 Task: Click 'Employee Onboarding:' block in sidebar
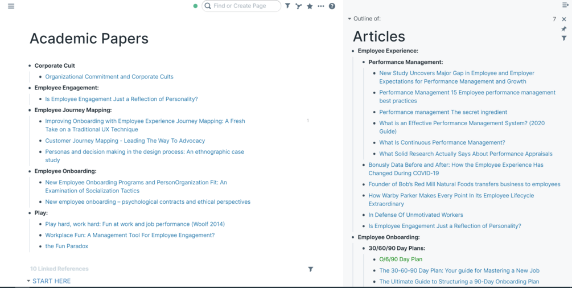click(x=389, y=237)
